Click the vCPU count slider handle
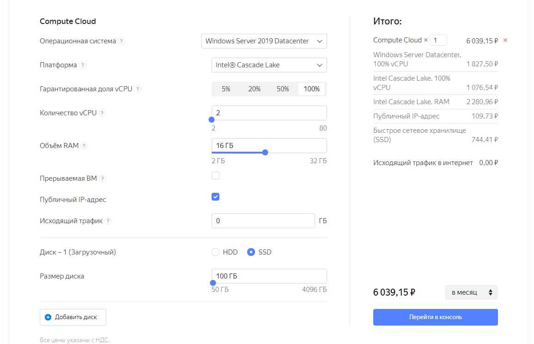Image resolution: width=534 pixels, height=344 pixels. pyautogui.click(x=212, y=119)
